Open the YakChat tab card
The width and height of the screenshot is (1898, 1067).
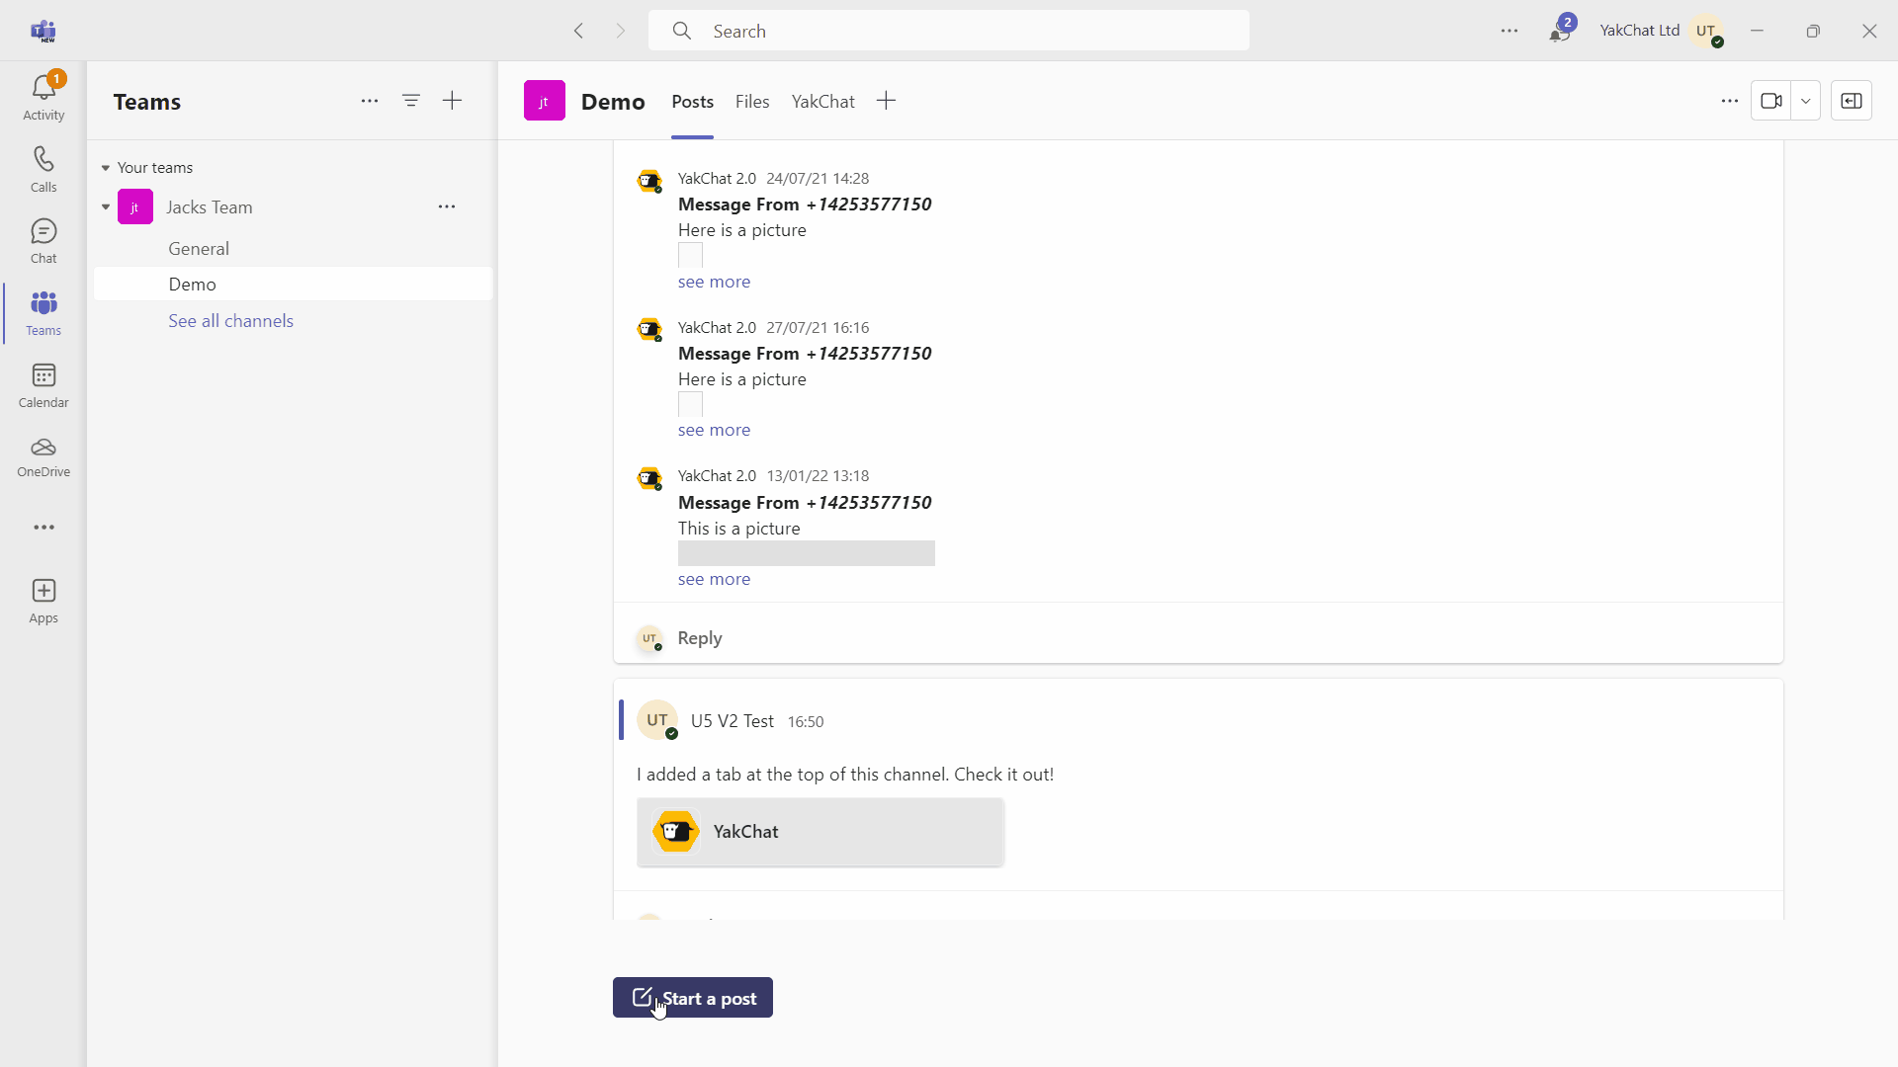[x=820, y=832]
